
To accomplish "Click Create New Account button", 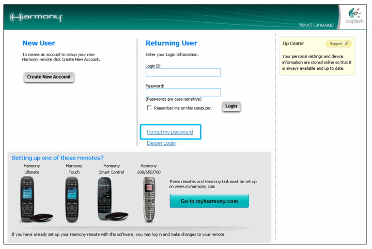I will [x=49, y=77].
